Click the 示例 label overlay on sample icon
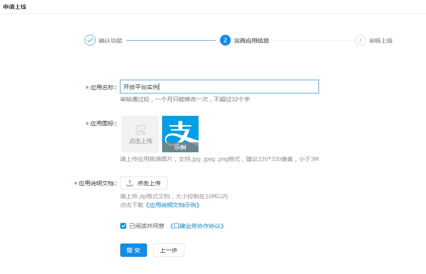 coord(181,147)
